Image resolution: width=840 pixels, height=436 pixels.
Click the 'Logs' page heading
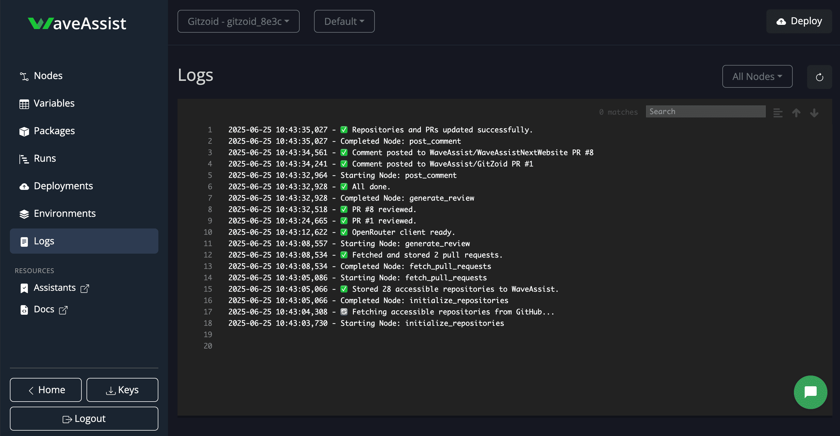195,76
